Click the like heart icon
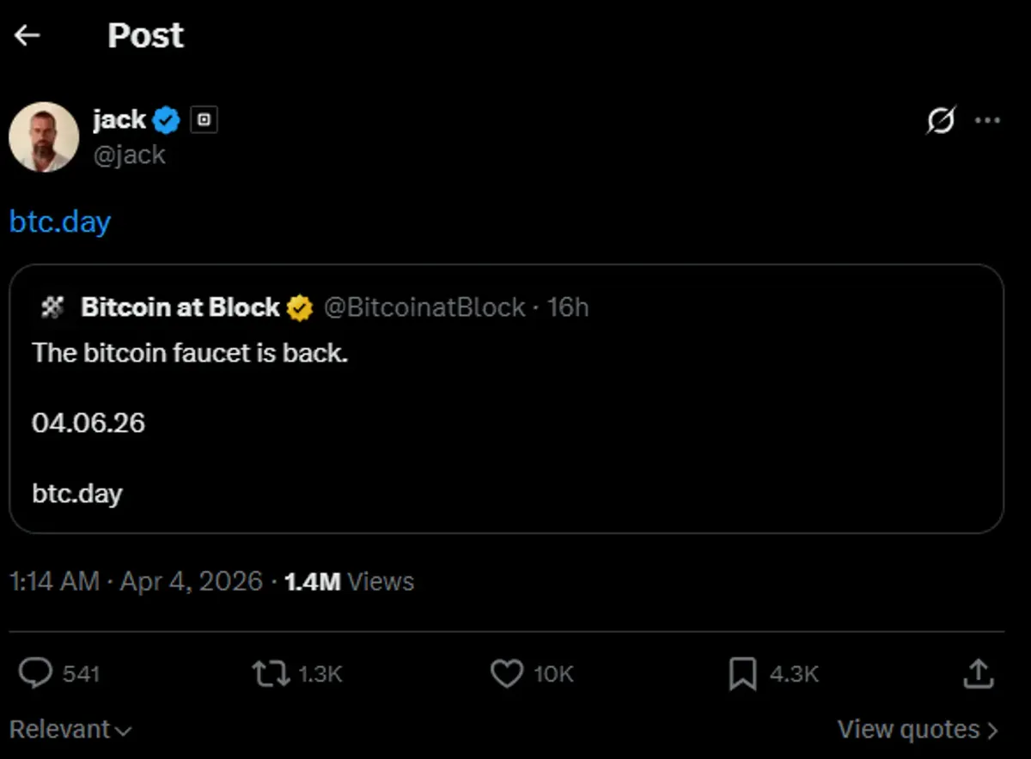Viewport: 1031px width, 759px height. (507, 673)
